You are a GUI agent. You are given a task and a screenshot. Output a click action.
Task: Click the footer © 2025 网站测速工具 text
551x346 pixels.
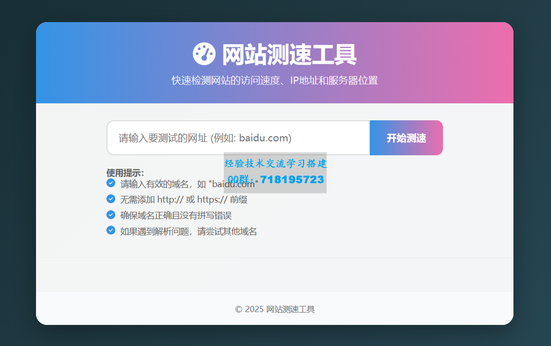pos(275,309)
